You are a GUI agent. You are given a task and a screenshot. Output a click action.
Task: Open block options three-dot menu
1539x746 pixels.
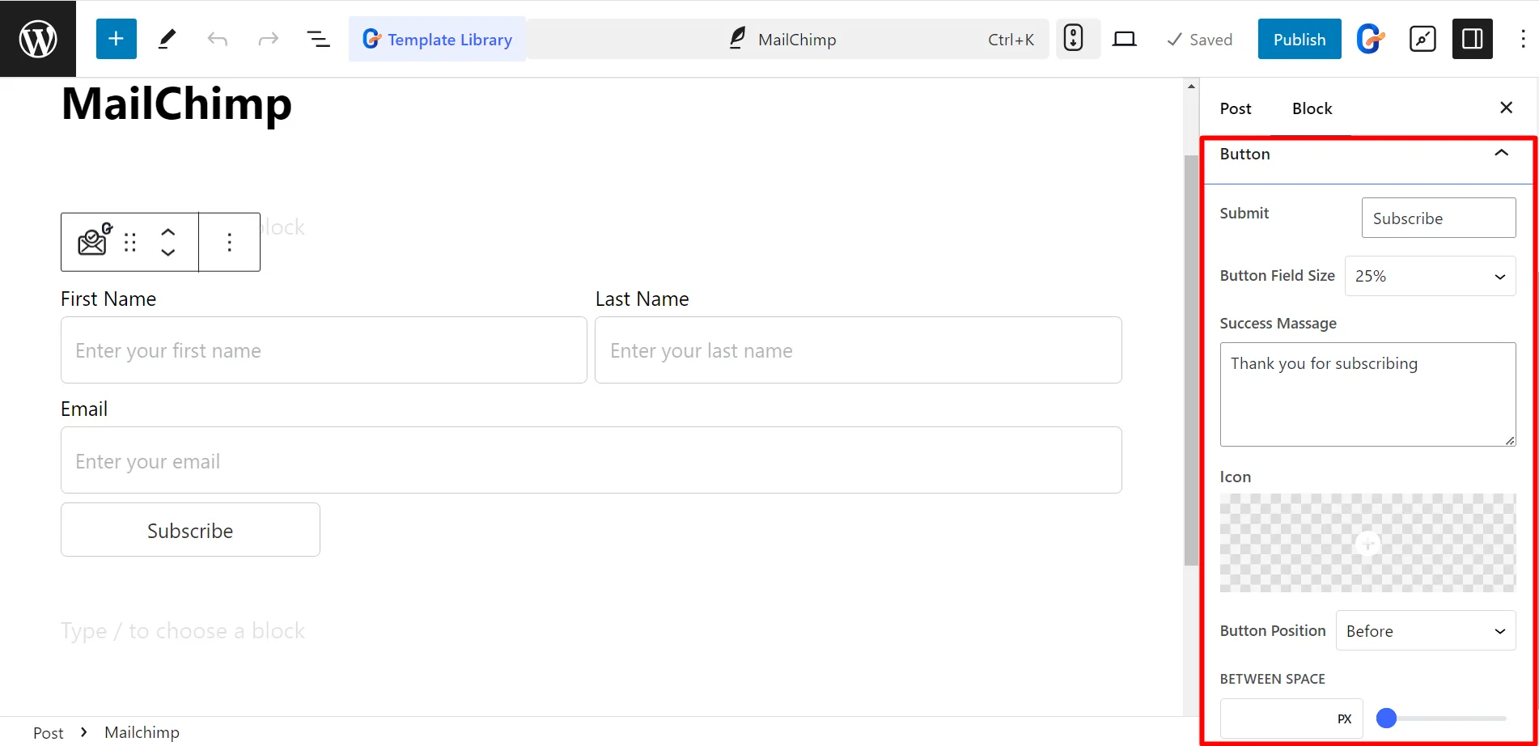230,242
